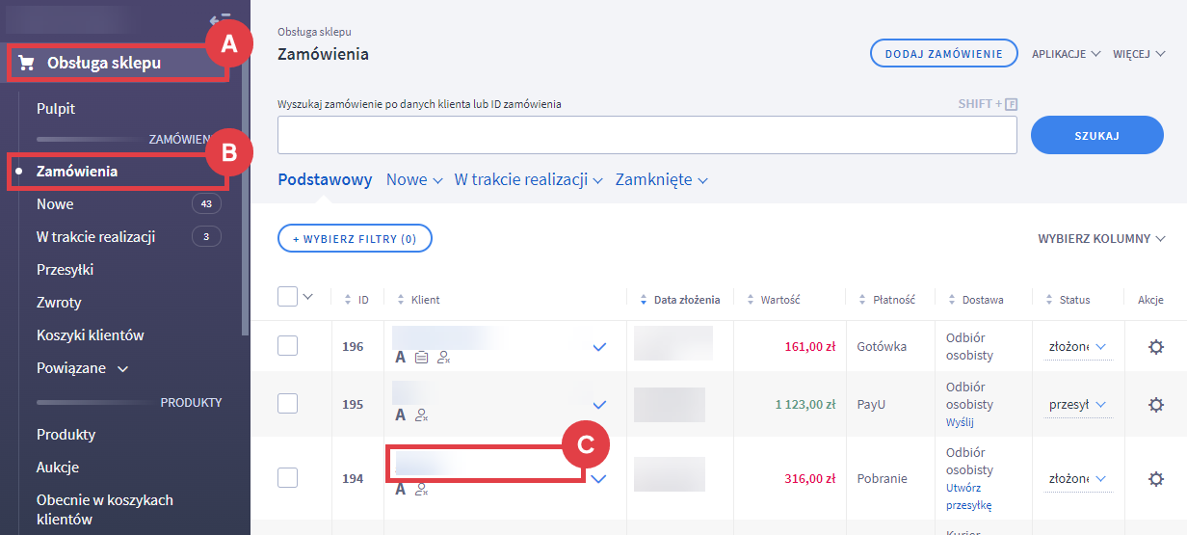
Task: Expand the status dropdown for order 196
Action: tap(1101, 347)
